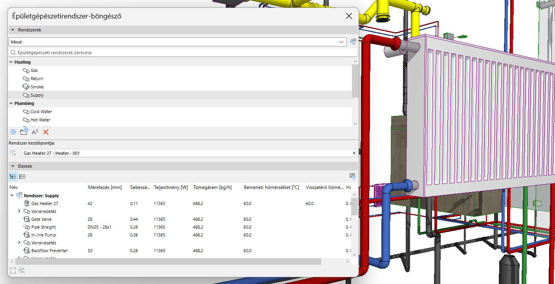Click the system icon beside Mind dropdown
The image size is (555, 284).
[353, 42]
